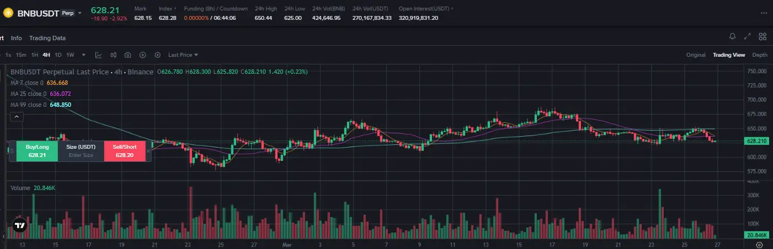773x249 pixels.
Task: Change chart style via candlestick icon
Action: 113,55
